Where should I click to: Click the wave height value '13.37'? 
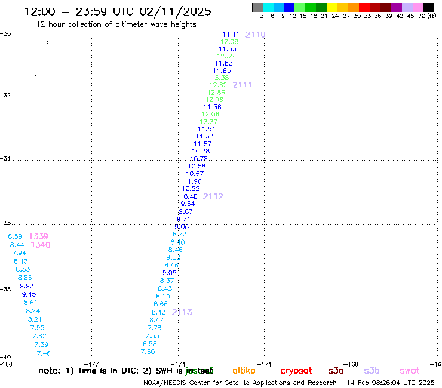pos(208,122)
